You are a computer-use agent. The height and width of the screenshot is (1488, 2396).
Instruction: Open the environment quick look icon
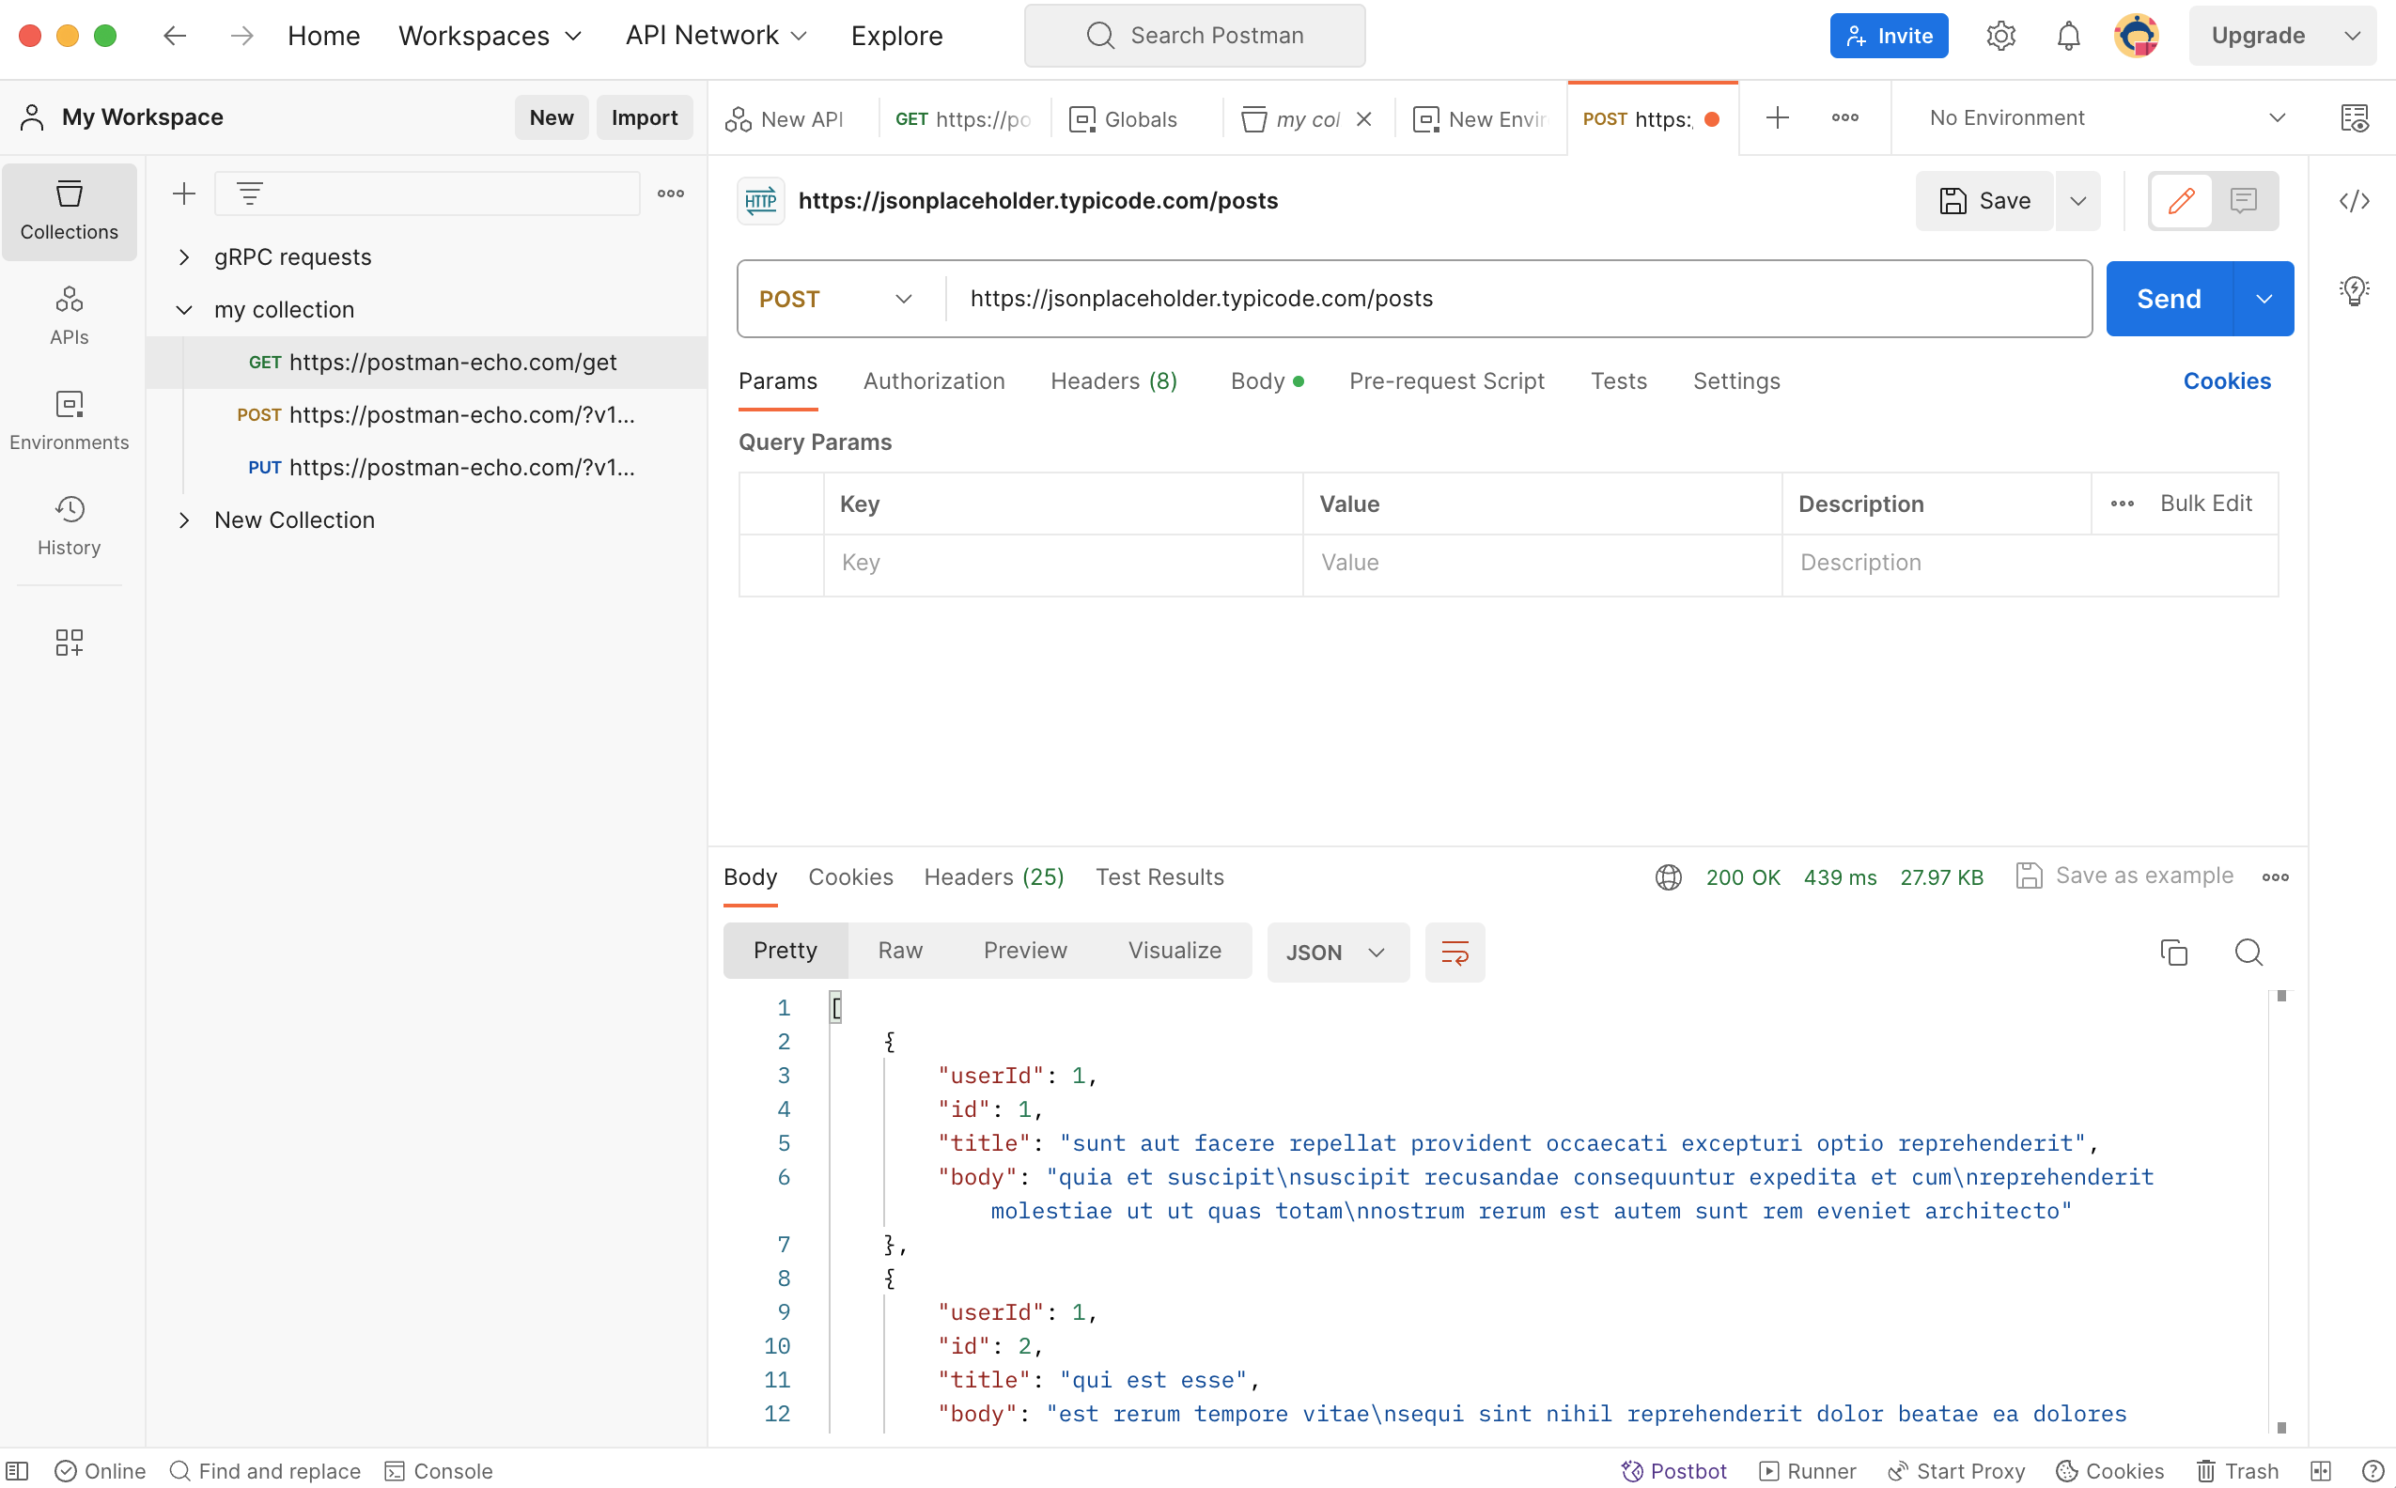coord(2354,118)
